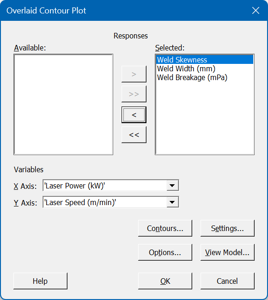Open the Contours... dialog
The image size is (268, 300).
pos(165,228)
